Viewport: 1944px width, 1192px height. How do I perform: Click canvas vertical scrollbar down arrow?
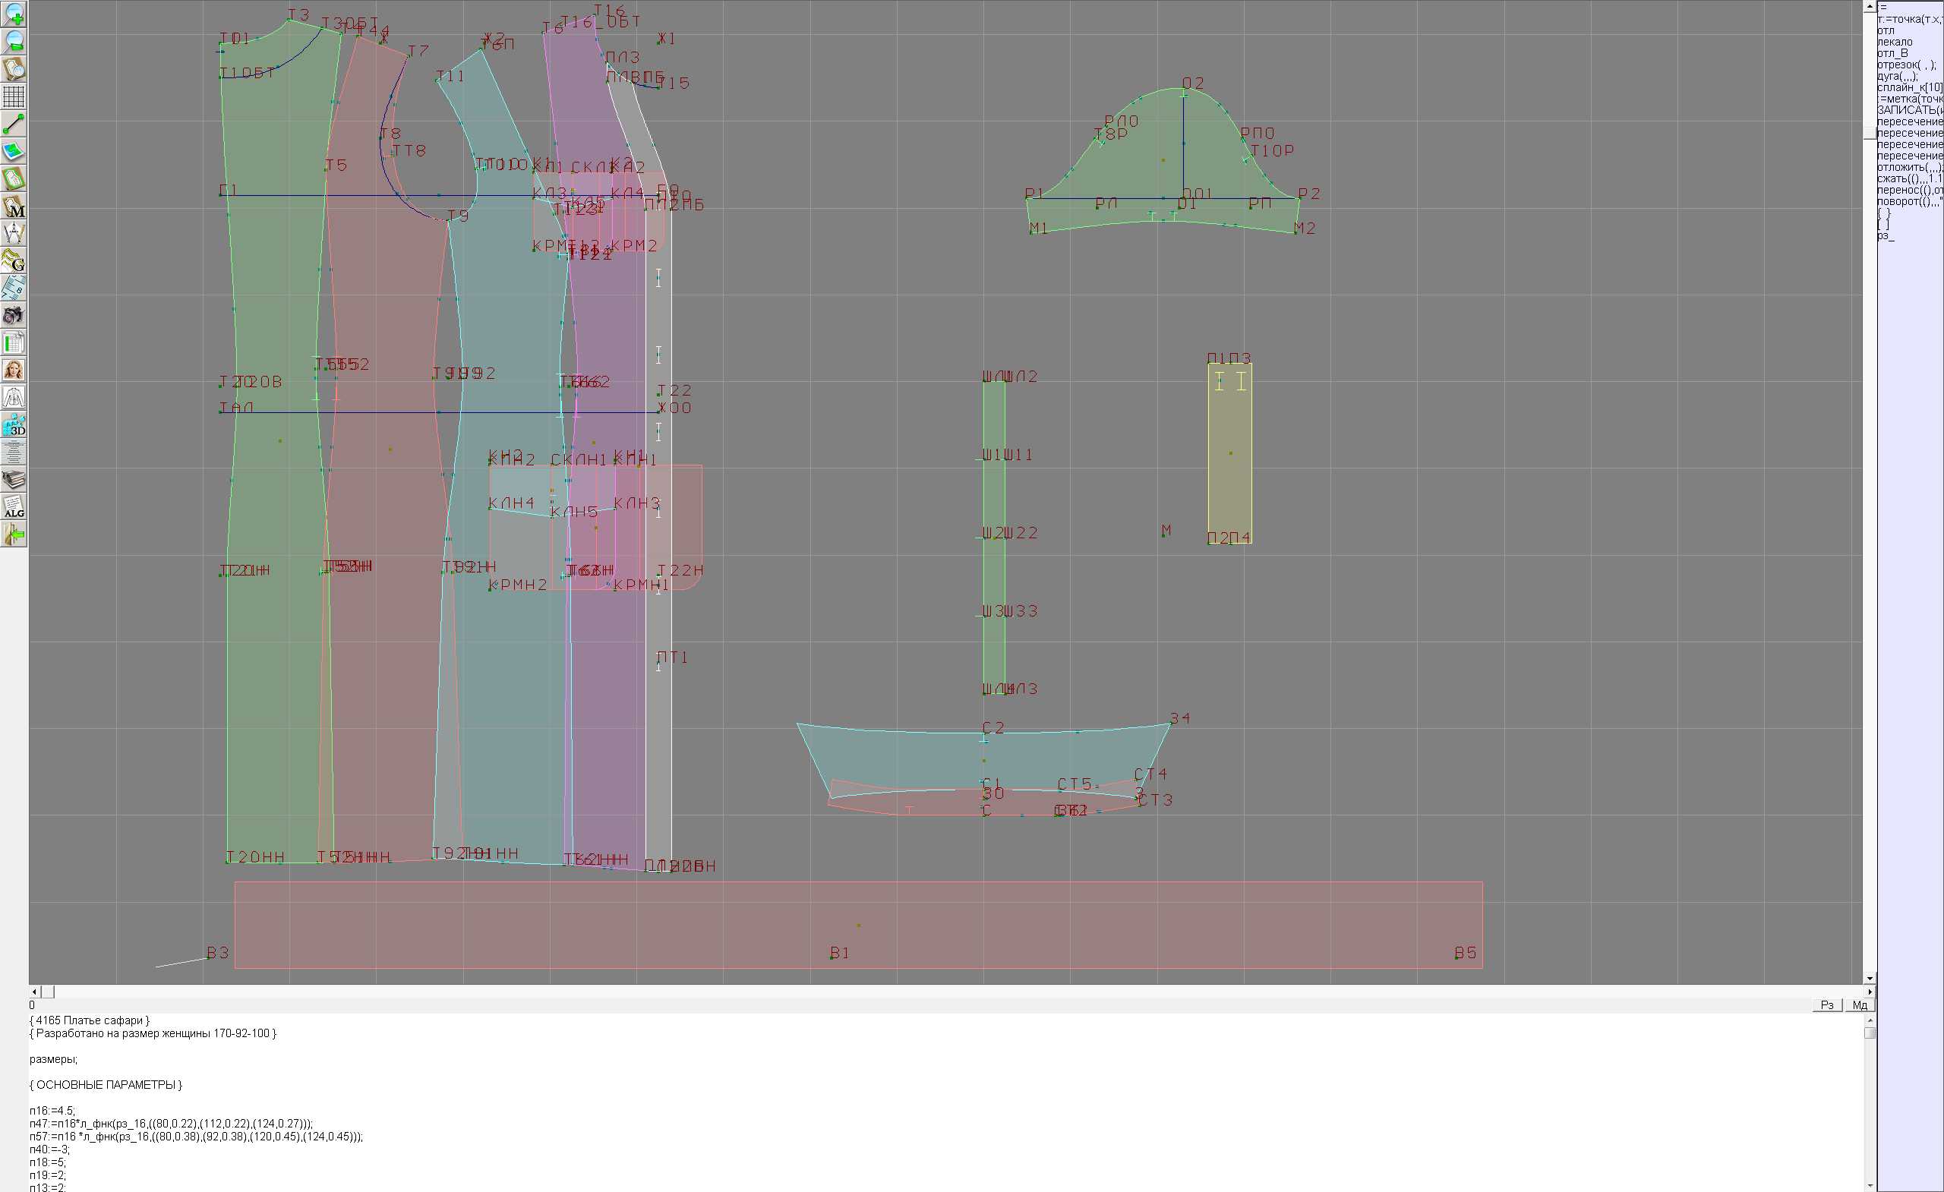tap(1870, 978)
